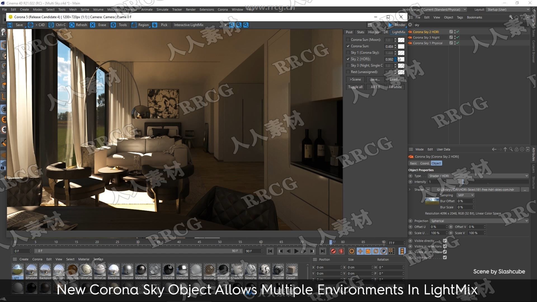
Task: Enable Rest (unassigned) checkbox
Action: (348, 72)
